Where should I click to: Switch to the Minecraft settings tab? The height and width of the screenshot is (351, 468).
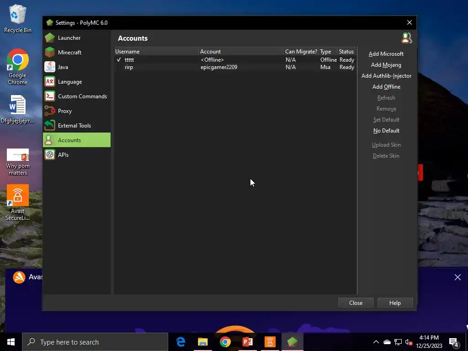click(77, 52)
